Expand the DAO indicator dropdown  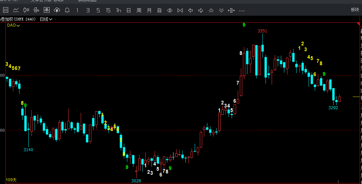point(13,25)
